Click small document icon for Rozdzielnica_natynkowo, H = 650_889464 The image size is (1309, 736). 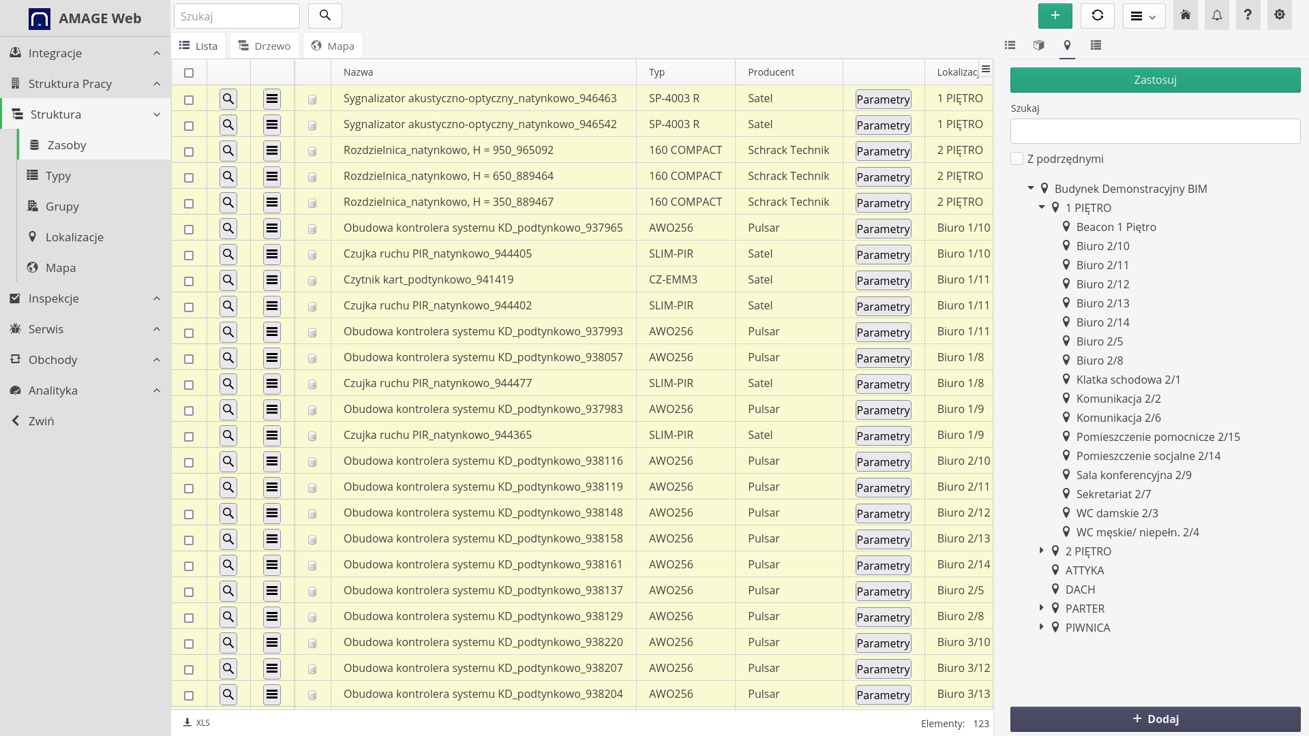pos(312,177)
